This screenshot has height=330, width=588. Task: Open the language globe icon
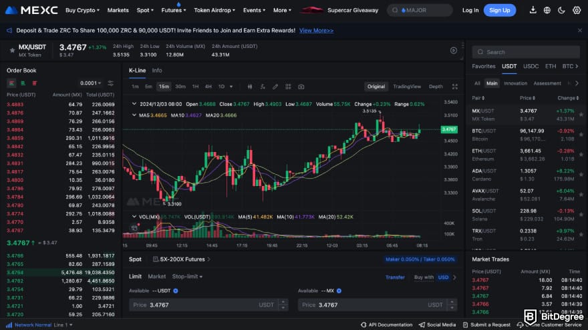tap(547, 10)
